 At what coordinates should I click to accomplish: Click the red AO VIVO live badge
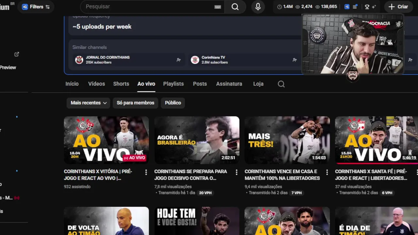pos(134,158)
